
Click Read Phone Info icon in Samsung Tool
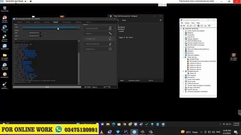[x=110, y=28]
